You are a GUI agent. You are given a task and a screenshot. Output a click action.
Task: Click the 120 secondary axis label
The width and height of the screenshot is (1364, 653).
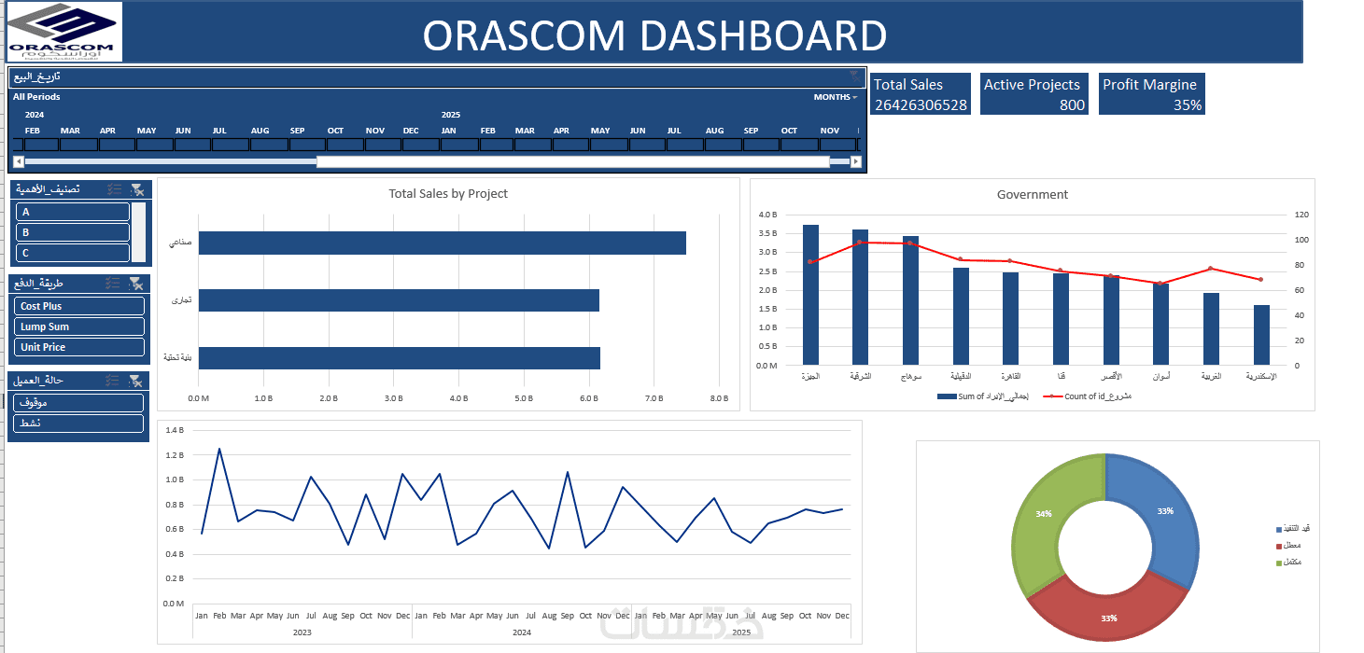click(1301, 215)
